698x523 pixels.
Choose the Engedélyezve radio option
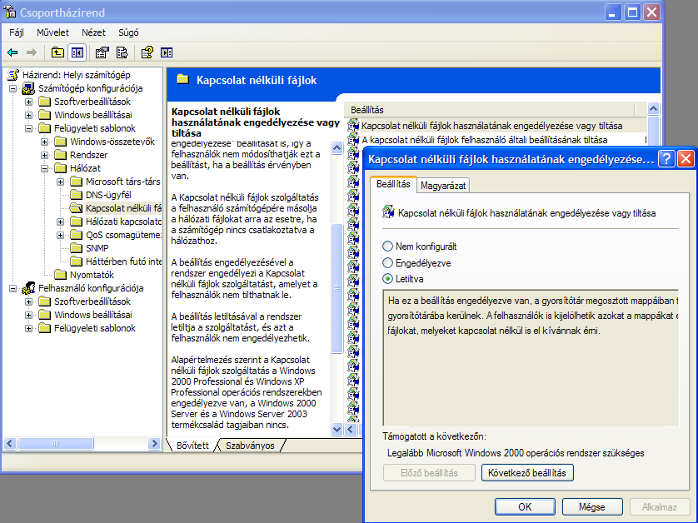387,262
